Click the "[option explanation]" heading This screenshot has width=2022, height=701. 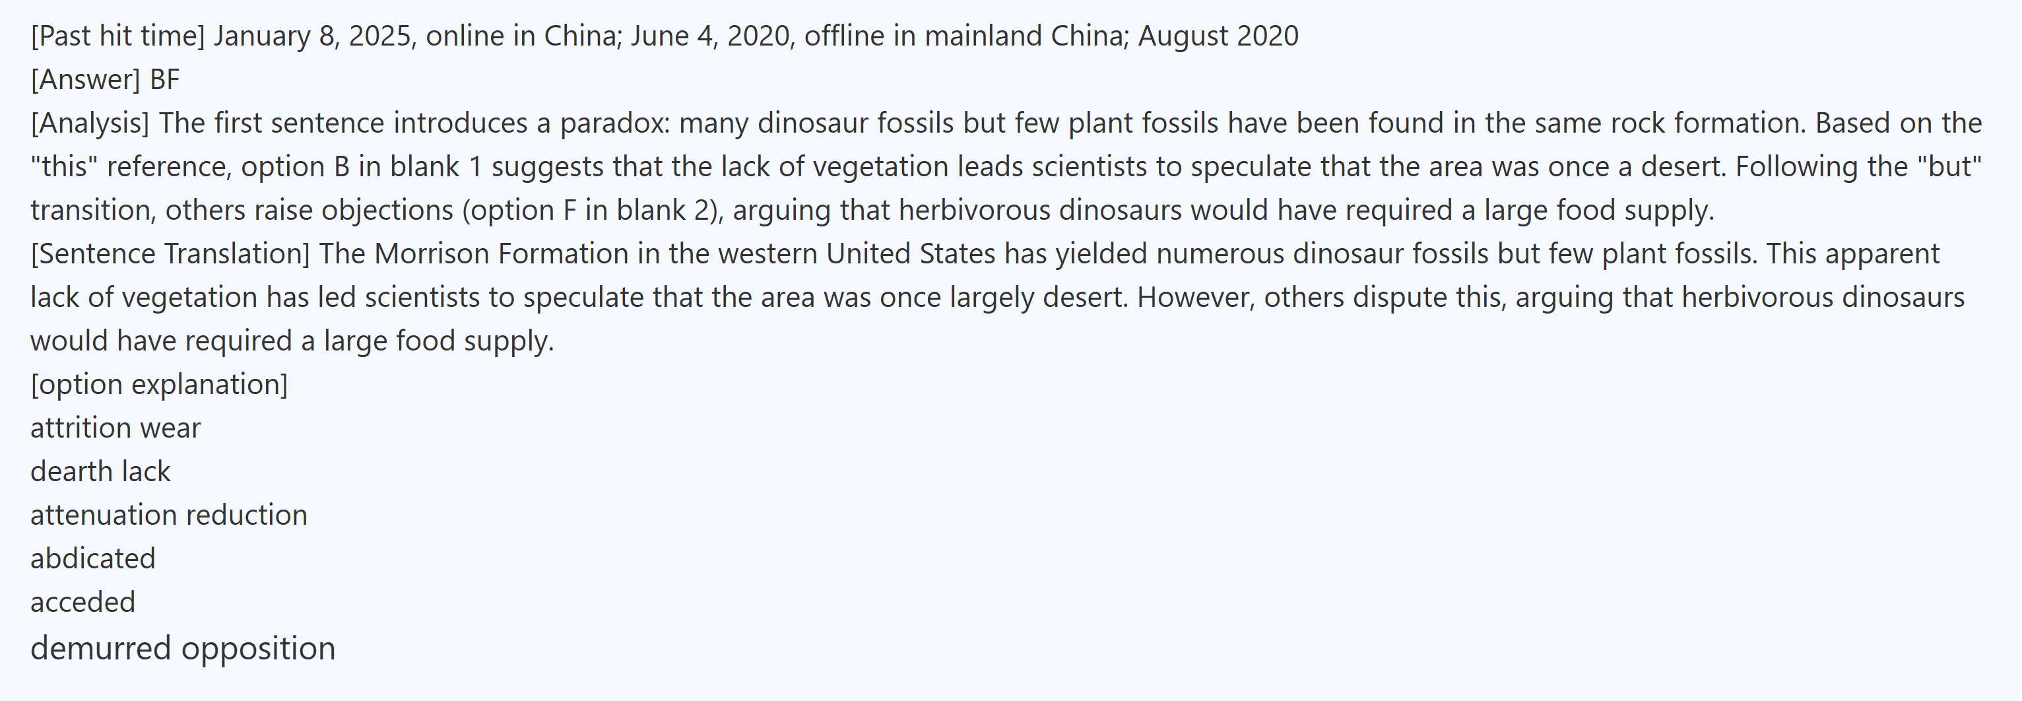click(x=158, y=384)
